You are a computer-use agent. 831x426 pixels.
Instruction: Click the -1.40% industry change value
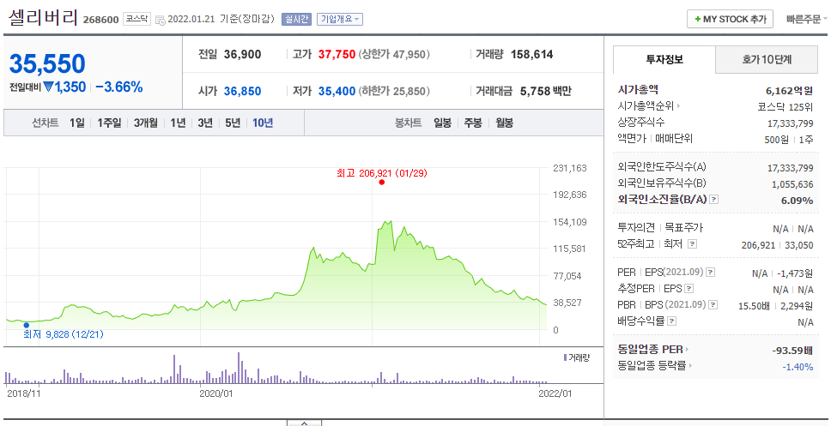coord(798,367)
